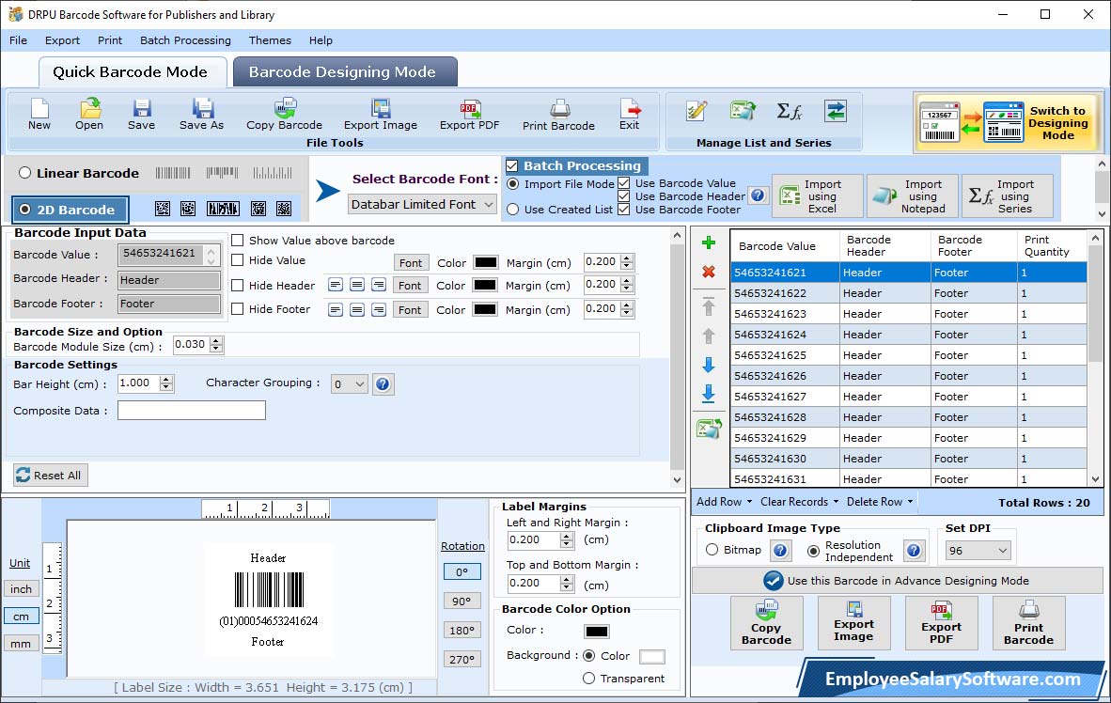Increase Barcode Module Size stepper

click(x=217, y=341)
